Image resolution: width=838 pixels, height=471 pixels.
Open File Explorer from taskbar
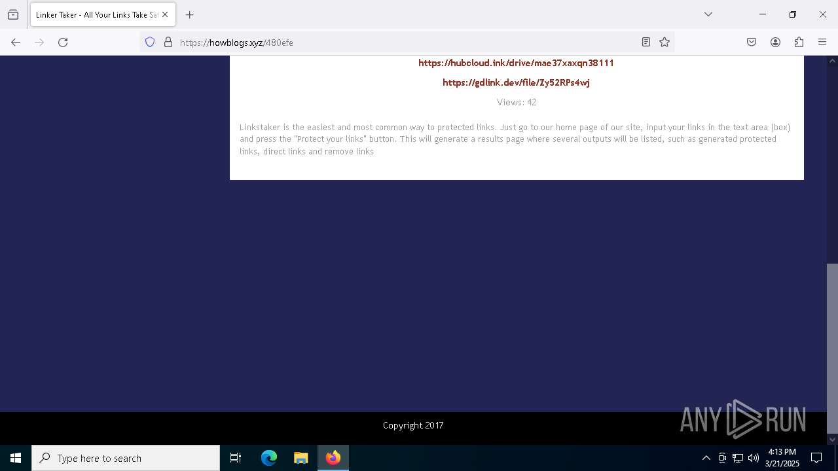(301, 458)
